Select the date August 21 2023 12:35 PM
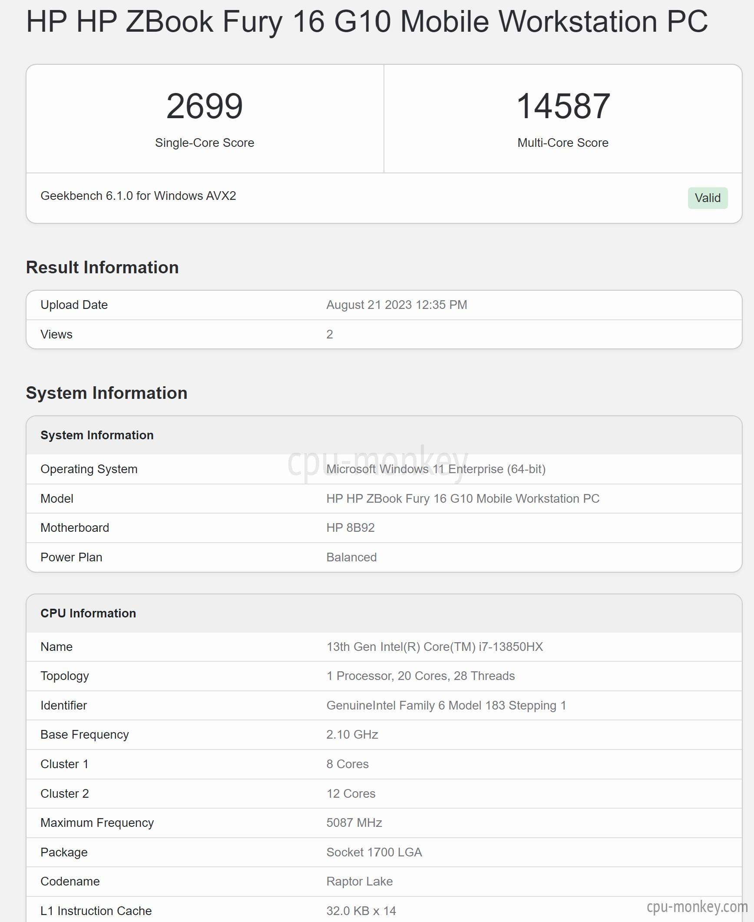The width and height of the screenshot is (754, 922). 397,305
